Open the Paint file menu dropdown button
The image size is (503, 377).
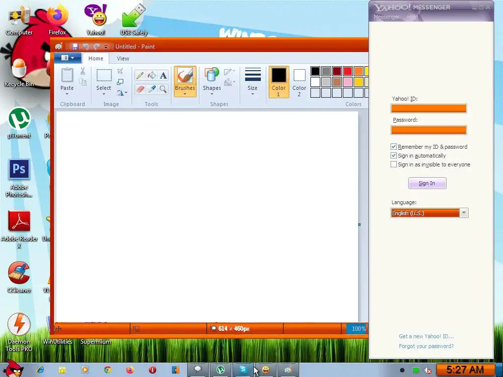coord(68,58)
